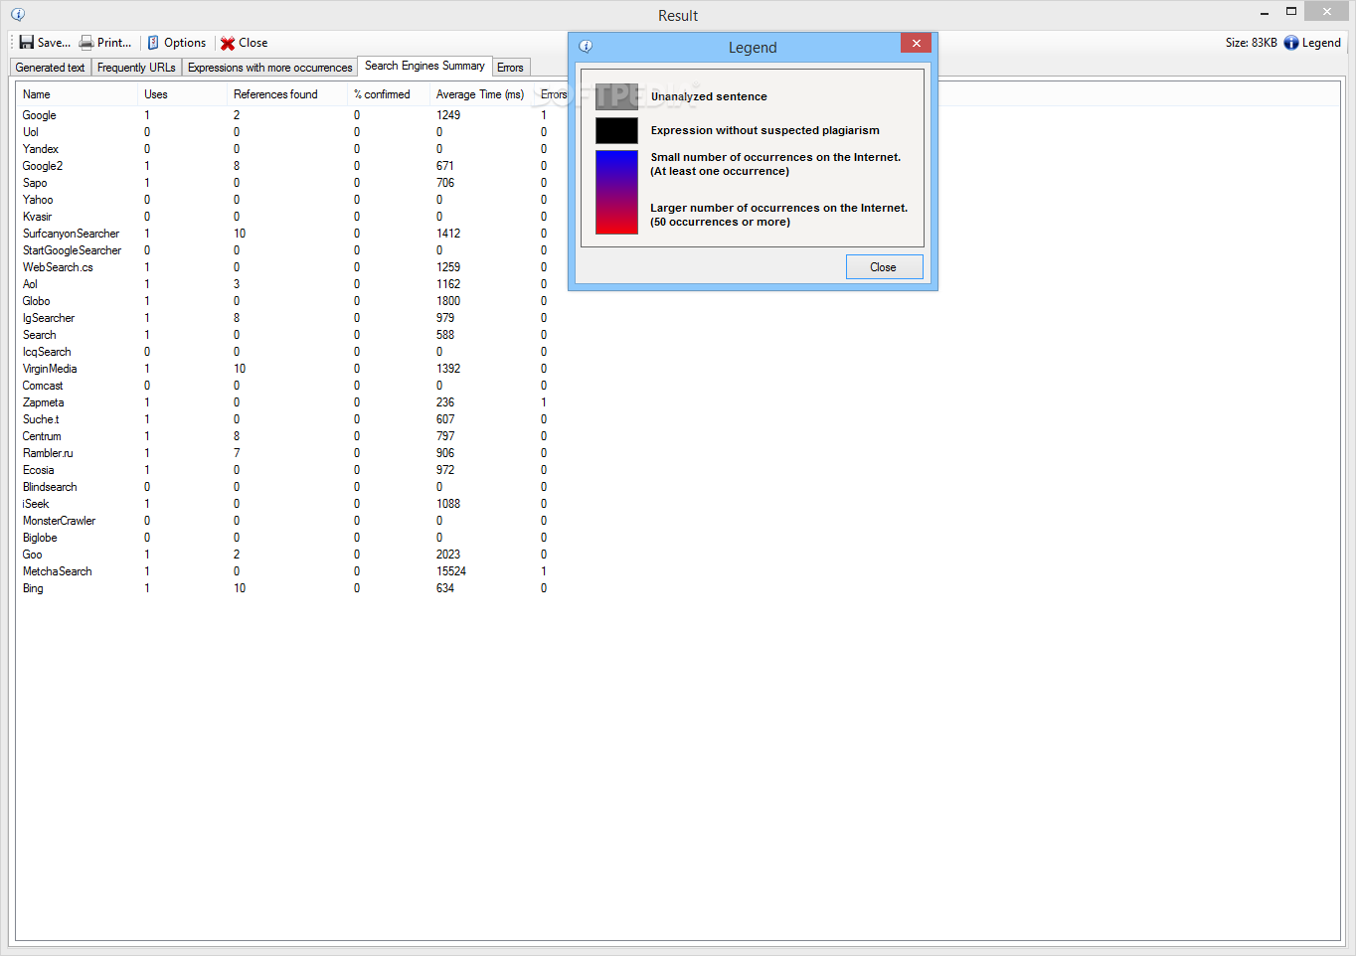Minimize the Result window
1356x956 pixels.
coord(1265,13)
